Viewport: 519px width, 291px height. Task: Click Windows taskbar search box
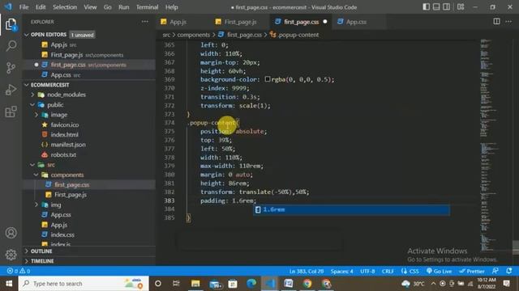(x=84, y=284)
